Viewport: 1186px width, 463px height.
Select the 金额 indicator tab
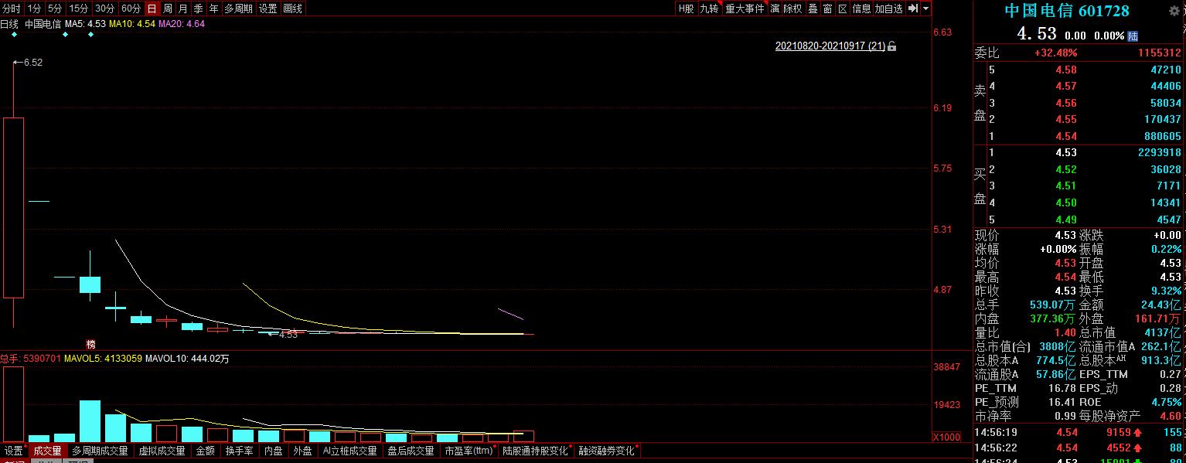coord(206,451)
